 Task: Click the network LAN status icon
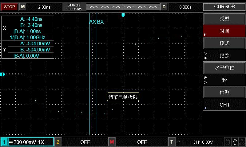pos(242,142)
